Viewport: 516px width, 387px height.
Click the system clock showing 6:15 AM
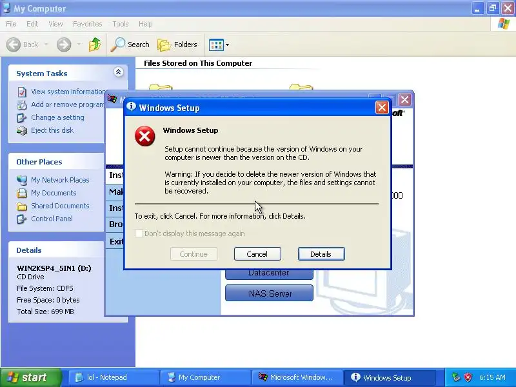pyautogui.click(x=492, y=377)
